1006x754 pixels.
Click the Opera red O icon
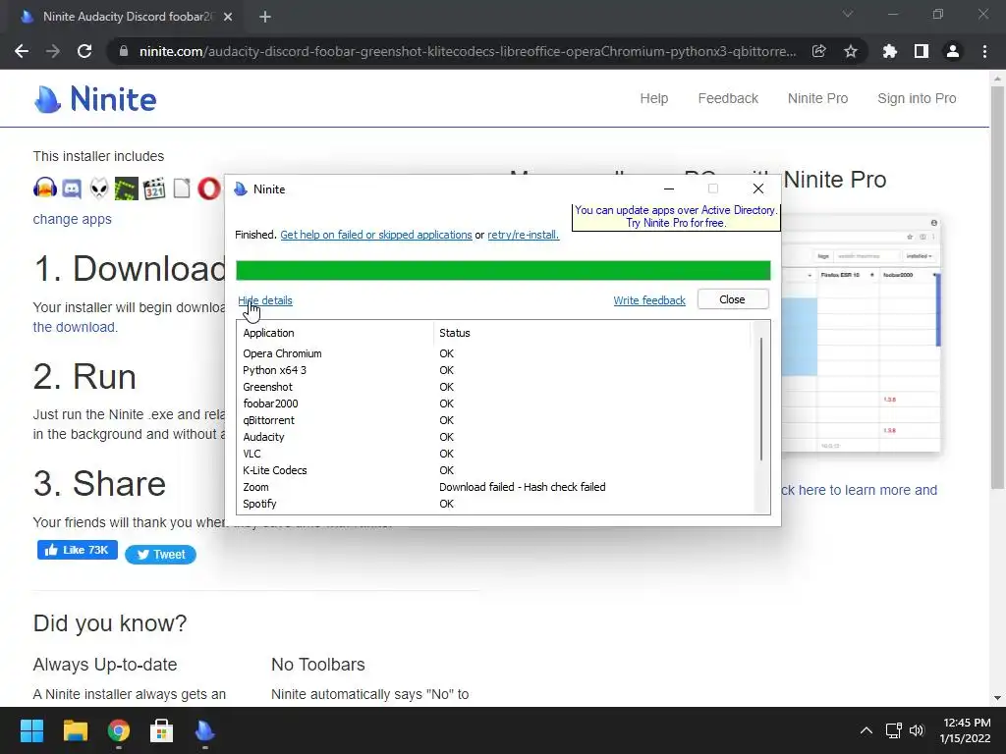[208, 188]
